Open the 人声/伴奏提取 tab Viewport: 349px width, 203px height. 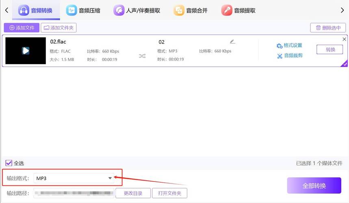(137, 11)
